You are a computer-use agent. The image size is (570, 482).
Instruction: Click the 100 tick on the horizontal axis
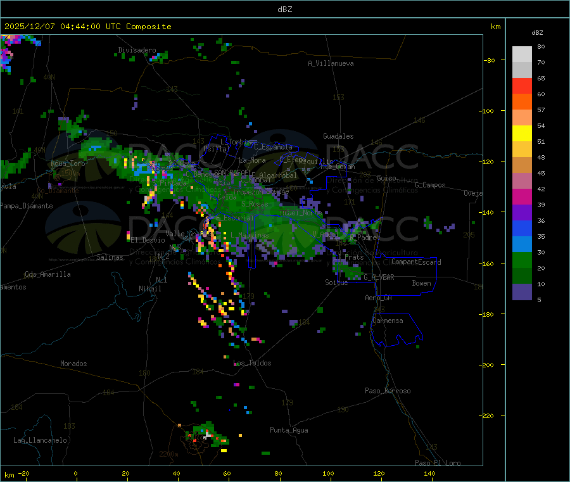(x=328, y=473)
